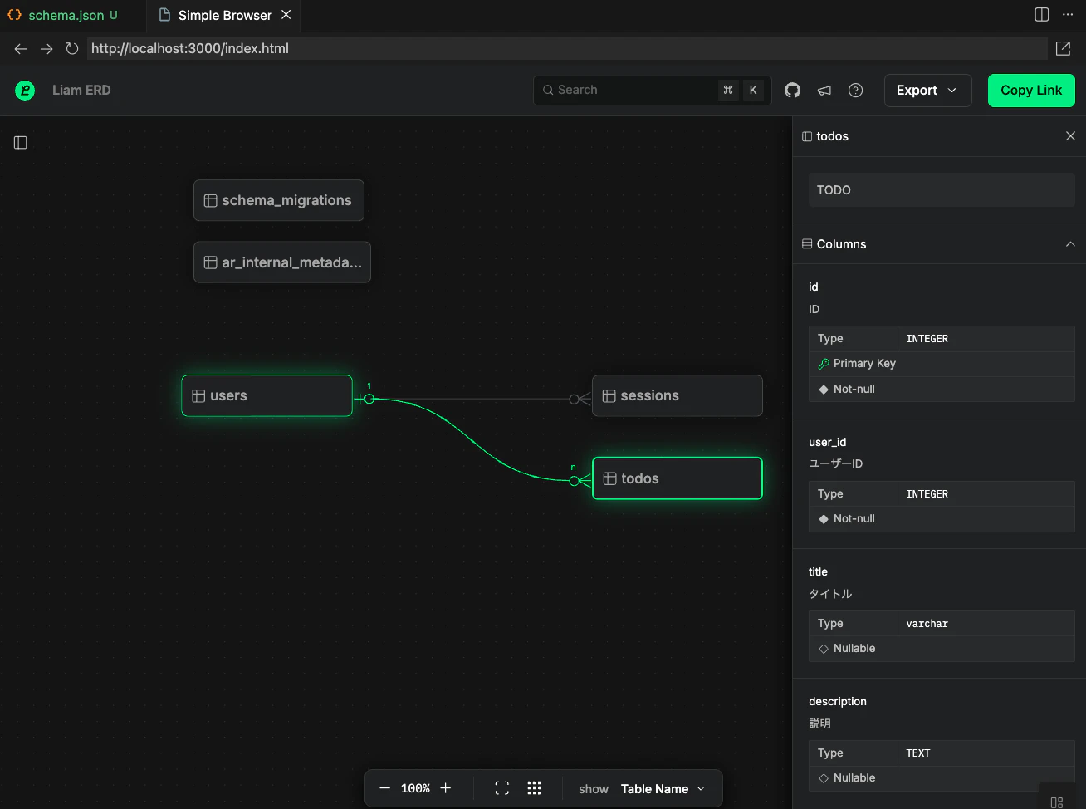Viewport: 1086px width, 809px height.
Task: Open the help question mark icon
Action: click(856, 90)
